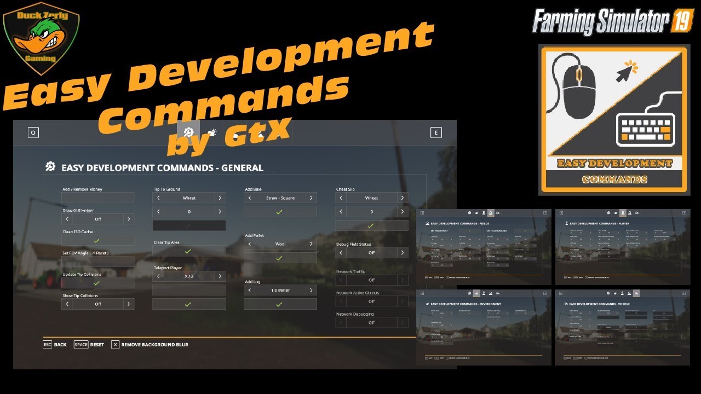Next Add Bale type arrow
The width and height of the screenshot is (701, 394).
point(311,198)
